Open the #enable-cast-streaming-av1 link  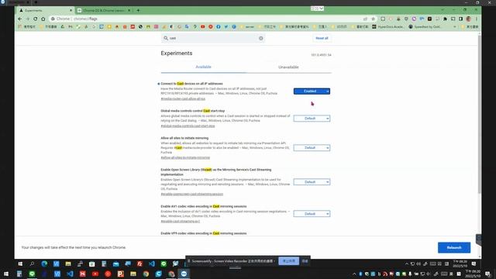tap(181, 221)
